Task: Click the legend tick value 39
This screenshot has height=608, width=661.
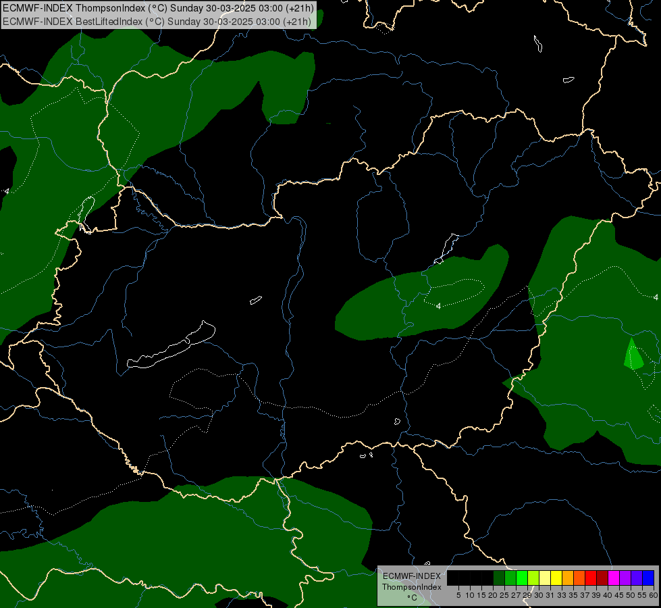Action: [596, 595]
